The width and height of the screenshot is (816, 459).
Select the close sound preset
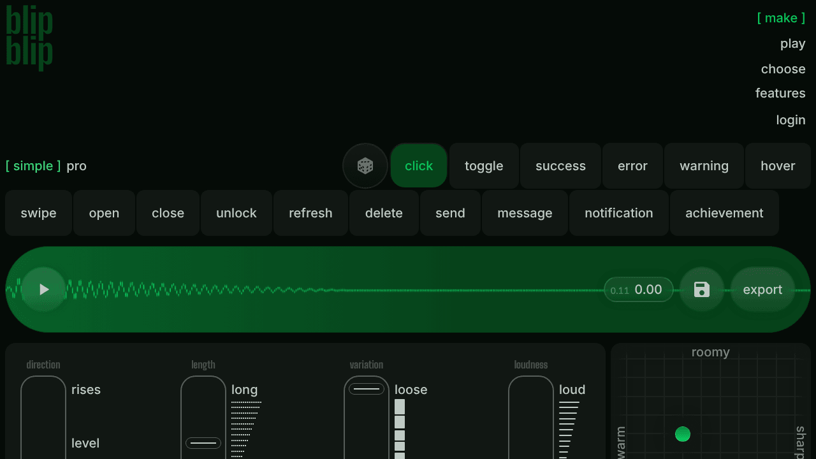(x=168, y=213)
